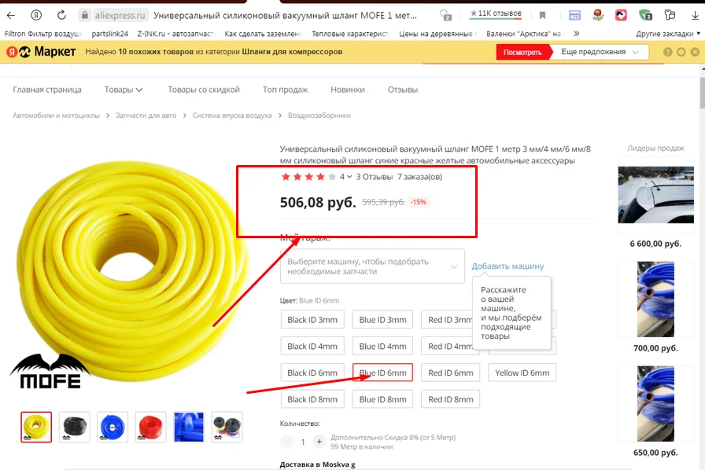Expand the Товары menu
705x470 pixels.
pyautogui.click(x=124, y=90)
